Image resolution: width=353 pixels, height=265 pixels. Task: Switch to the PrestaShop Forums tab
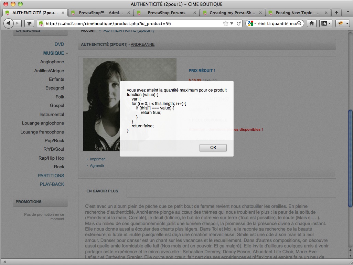[x=167, y=13]
